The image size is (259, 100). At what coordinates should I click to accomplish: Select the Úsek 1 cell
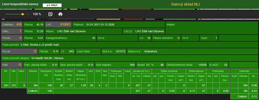coord(209,38)
